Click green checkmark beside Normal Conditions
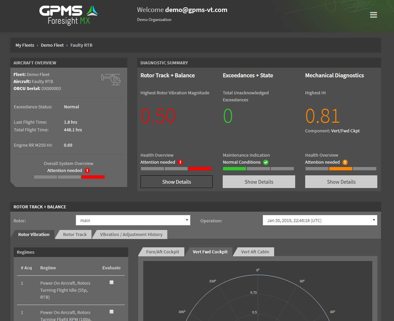 [266, 162]
